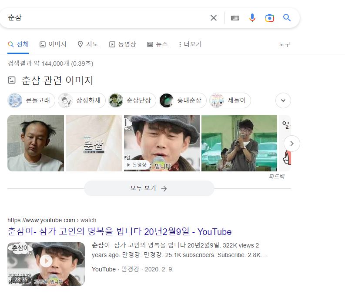Click the search input containing 춘삼
The width and height of the screenshot is (345, 301).
106,17
